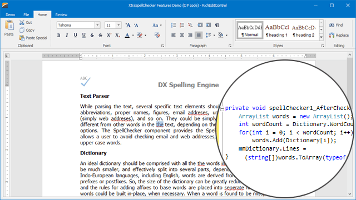The image size is (356, 200).
Task: Expand the Styles gallery dropdown arrow
Action: 322,37
